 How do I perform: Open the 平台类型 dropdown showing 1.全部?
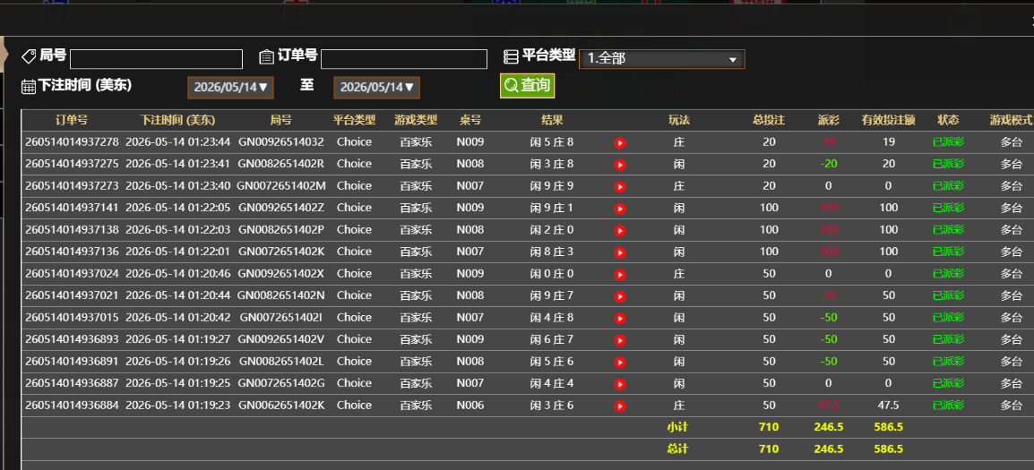[661, 59]
